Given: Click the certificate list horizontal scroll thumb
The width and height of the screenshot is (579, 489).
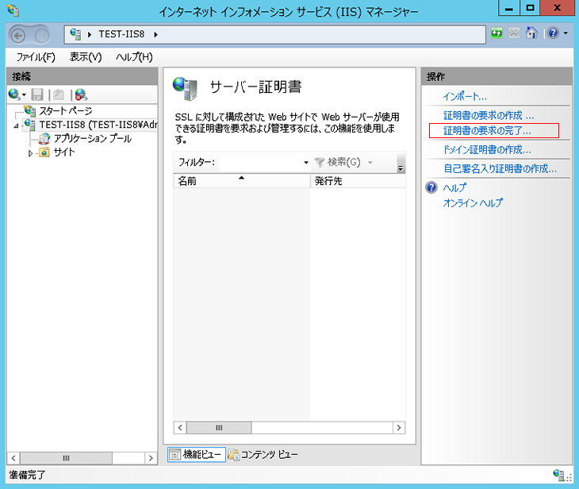Looking at the screenshot, I should (x=219, y=428).
